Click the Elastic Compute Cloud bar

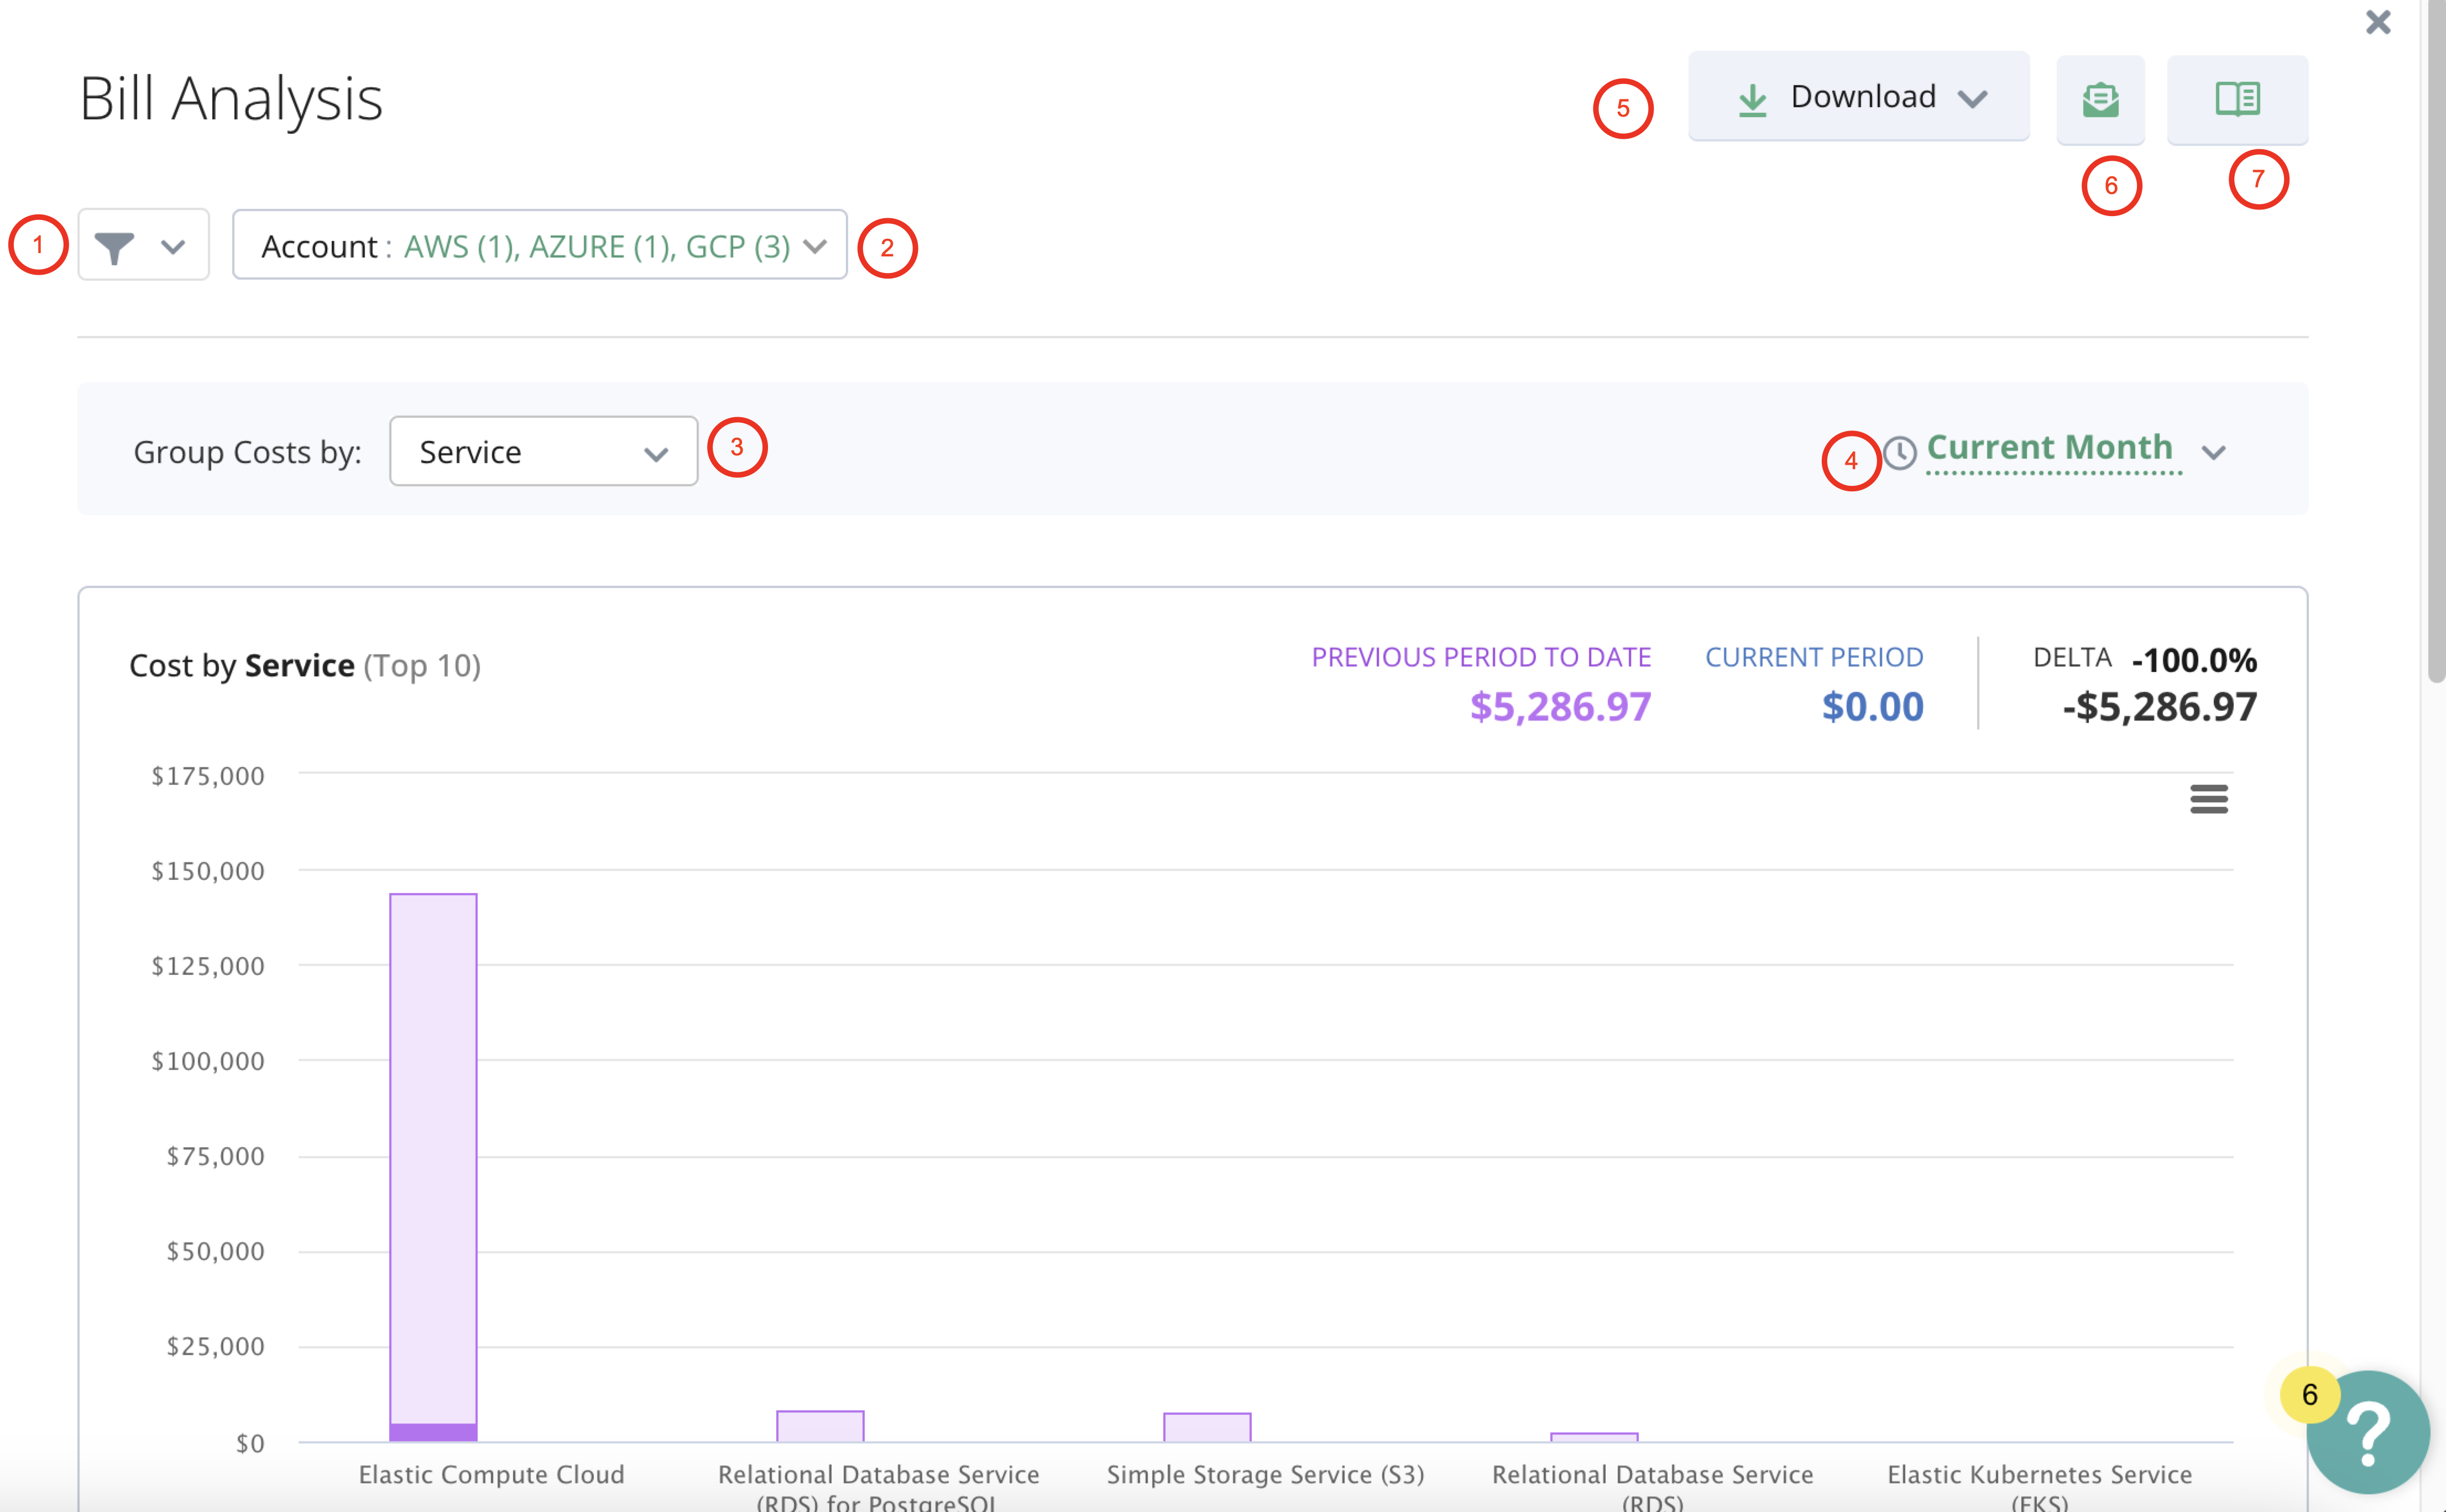[433, 1167]
